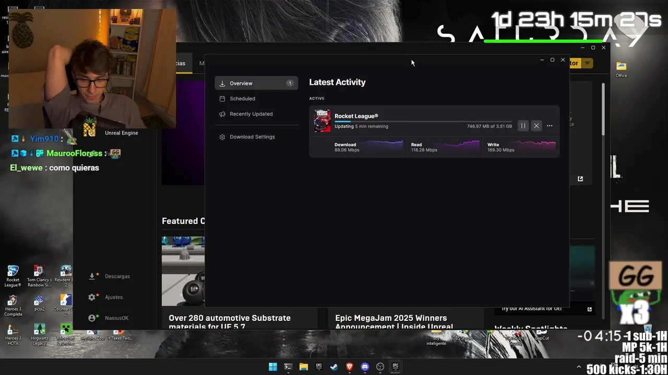Click the Rocket League update progress bar
Screen dimensions: 668x375
click(423, 121)
